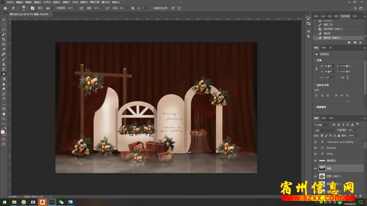
Task: Select the Horizontal Type tool
Action: tap(4, 98)
